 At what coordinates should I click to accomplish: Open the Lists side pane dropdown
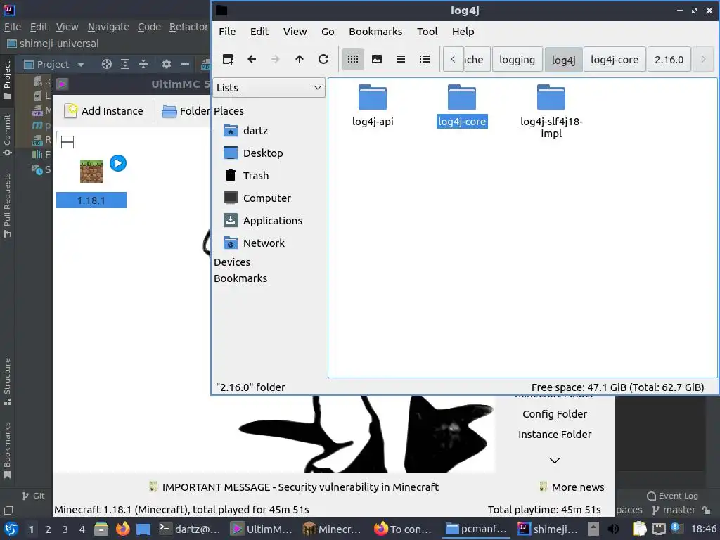(x=269, y=88)
